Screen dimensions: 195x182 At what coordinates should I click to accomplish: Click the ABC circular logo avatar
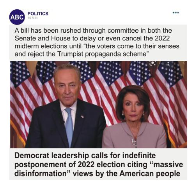[x=17, y=17]
